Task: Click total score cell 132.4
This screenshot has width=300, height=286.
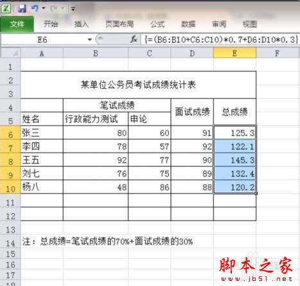Action: (x=234, y=174)
